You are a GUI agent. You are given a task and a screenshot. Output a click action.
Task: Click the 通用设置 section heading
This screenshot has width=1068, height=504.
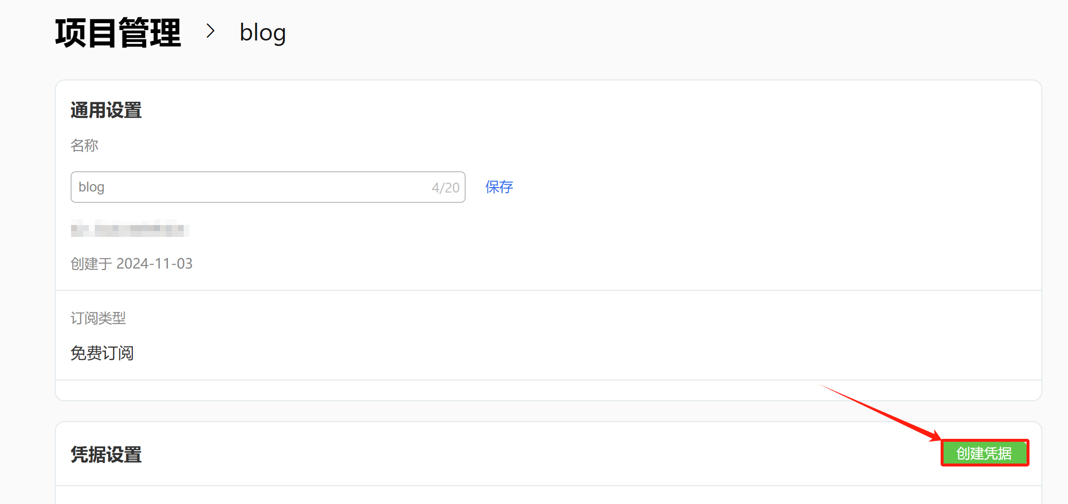106,110
